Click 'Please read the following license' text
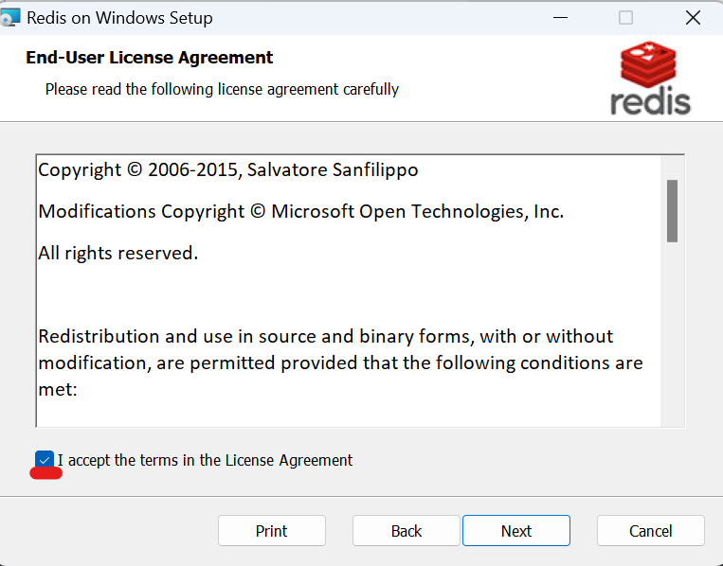Image resolution: width=723 pixels, height=566 pixels. (x=222, y=89)
